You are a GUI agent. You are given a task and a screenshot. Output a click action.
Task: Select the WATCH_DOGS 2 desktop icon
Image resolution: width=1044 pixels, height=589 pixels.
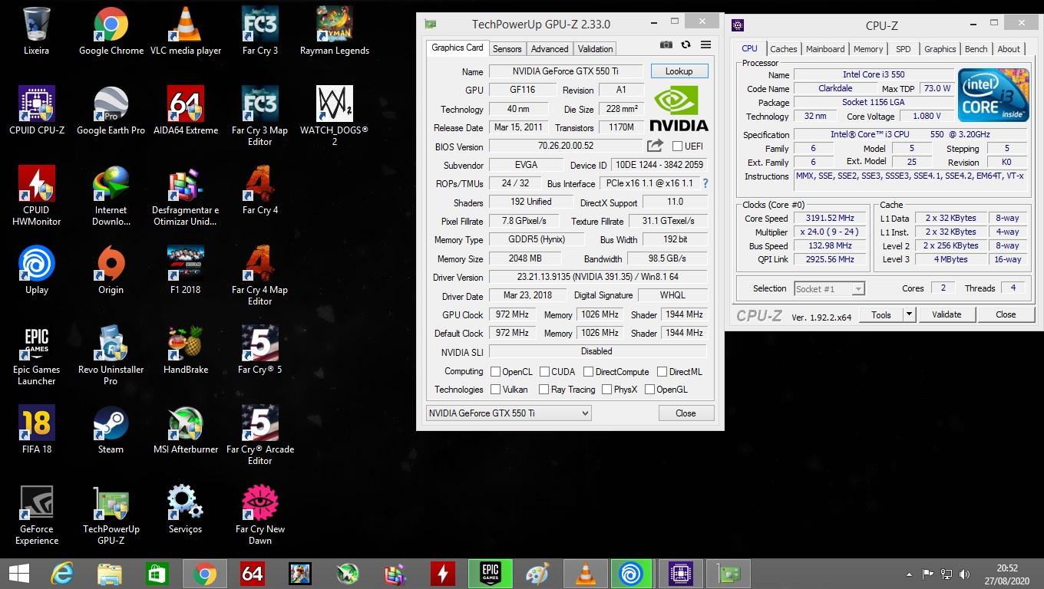pyautogui.click(x=335, y=116)
